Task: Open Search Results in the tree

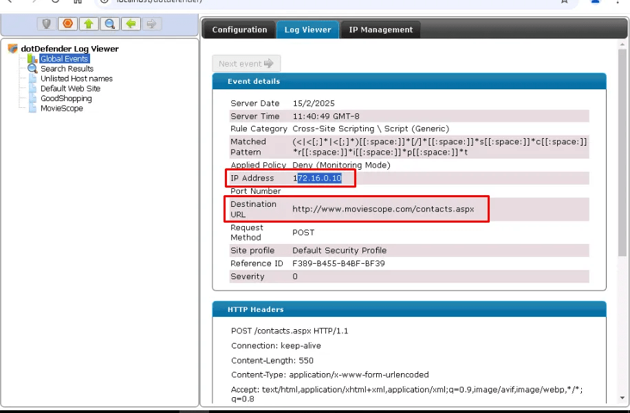Action: (67, 69)
